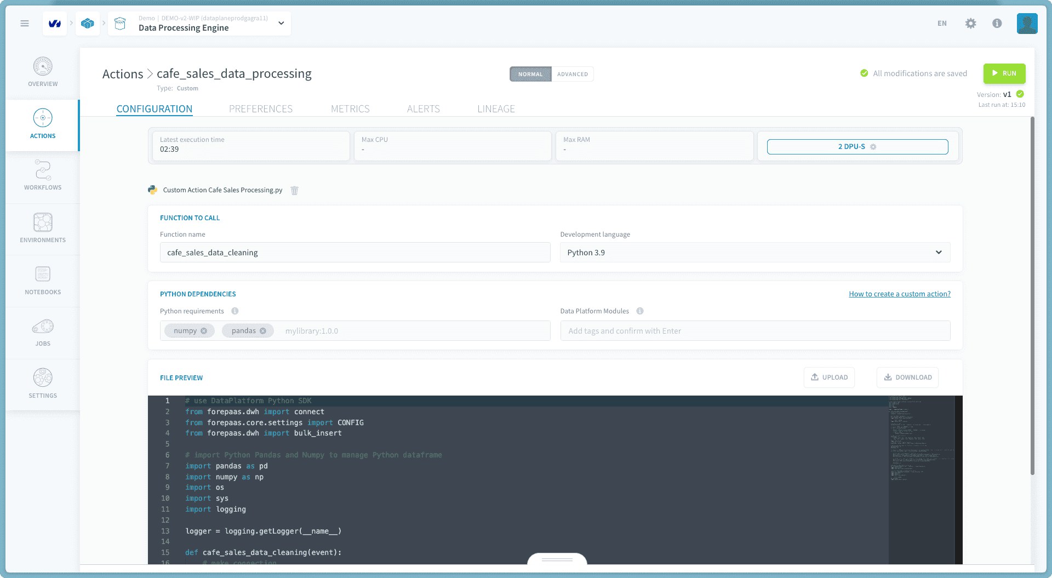
Task: Edit the Function name field
Action: (355, 253)
